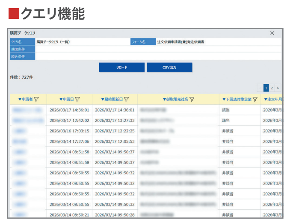Sort by 御取引先社名 using triangle arrow
Viewport: 290px width, 223px height.
[164, 100]
